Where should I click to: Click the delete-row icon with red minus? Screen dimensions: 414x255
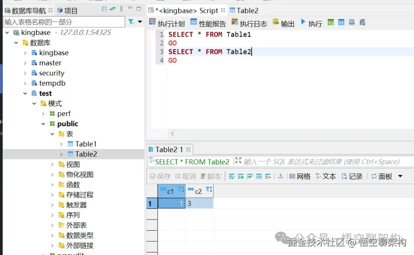(x=268, y=176)
